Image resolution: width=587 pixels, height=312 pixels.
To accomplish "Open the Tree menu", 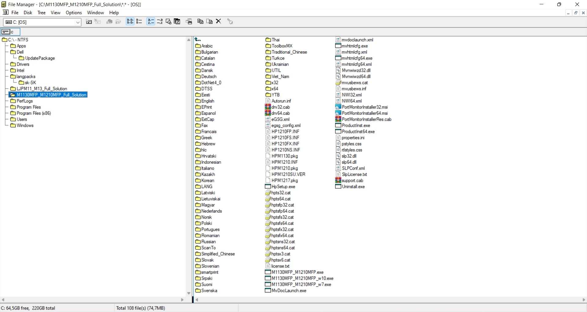I will coord(41,13).
